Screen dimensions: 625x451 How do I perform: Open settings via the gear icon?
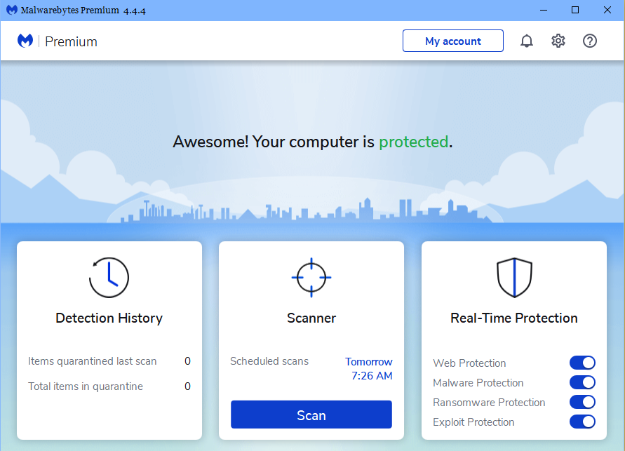click(558, 41)
